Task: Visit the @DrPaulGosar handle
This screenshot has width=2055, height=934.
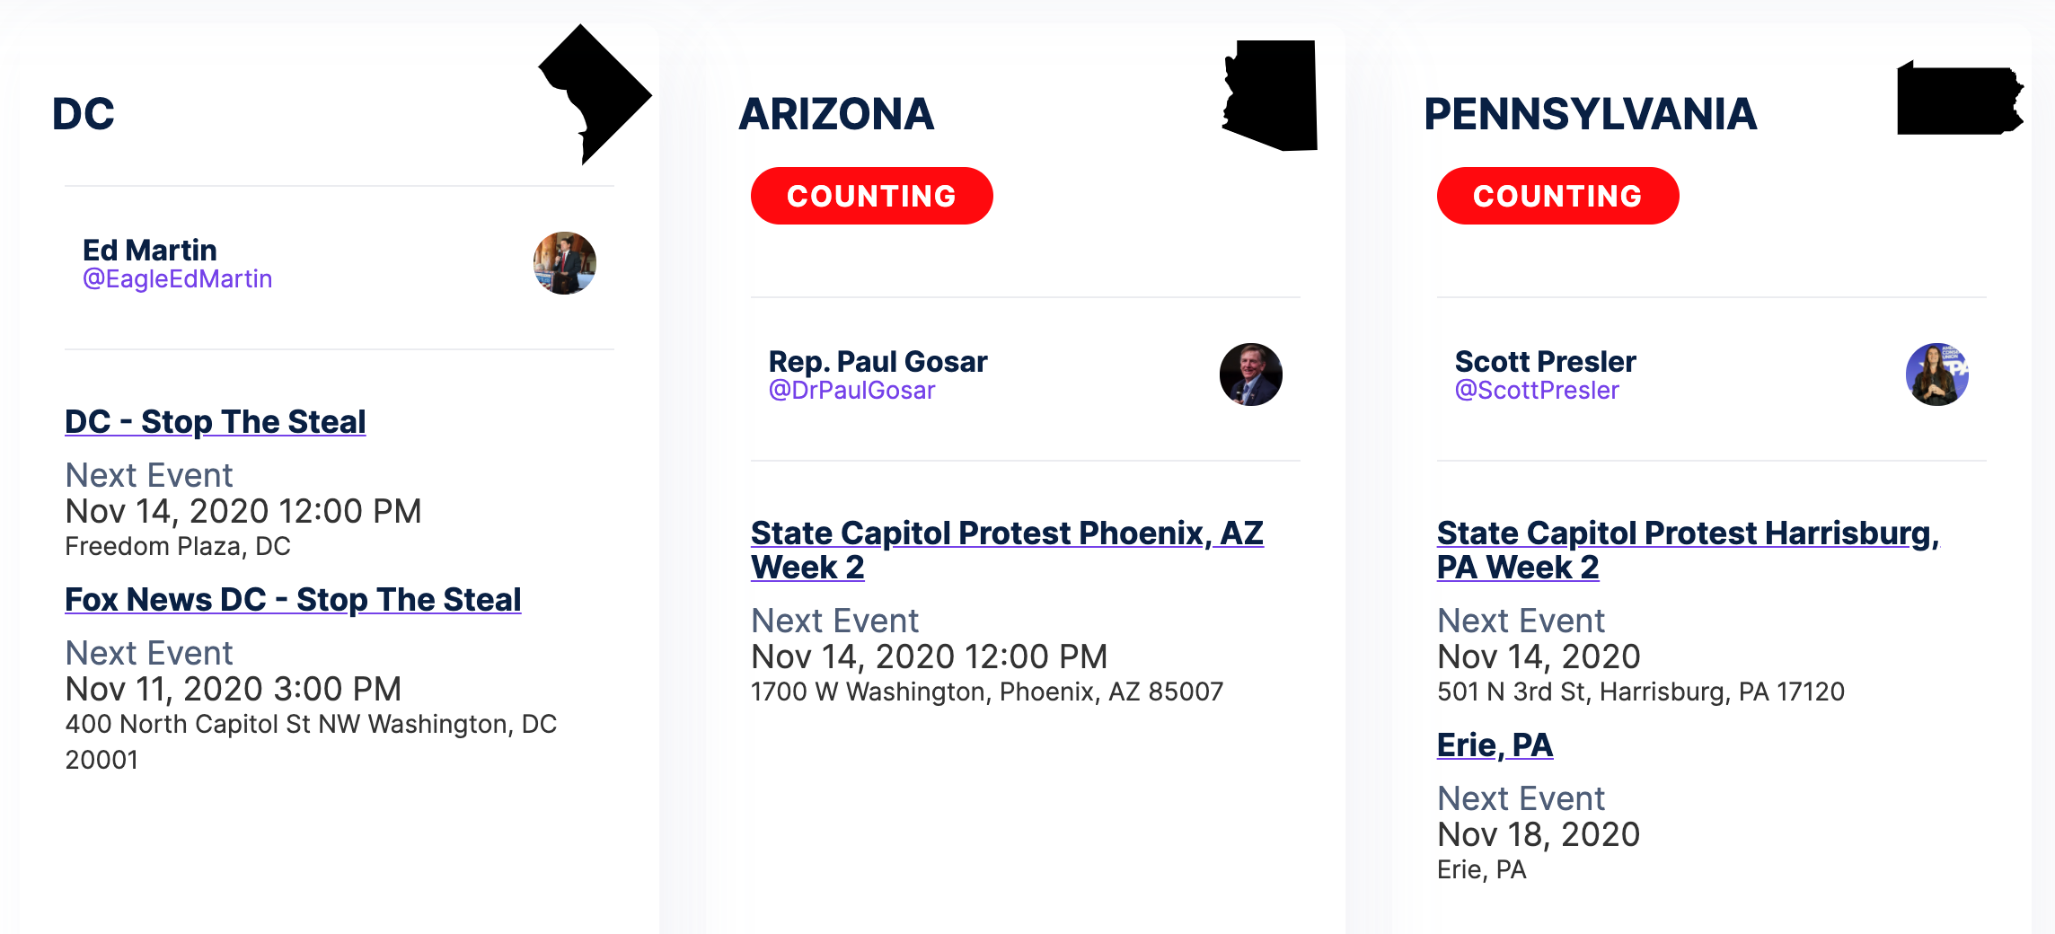Action: (x=851, y=391)
